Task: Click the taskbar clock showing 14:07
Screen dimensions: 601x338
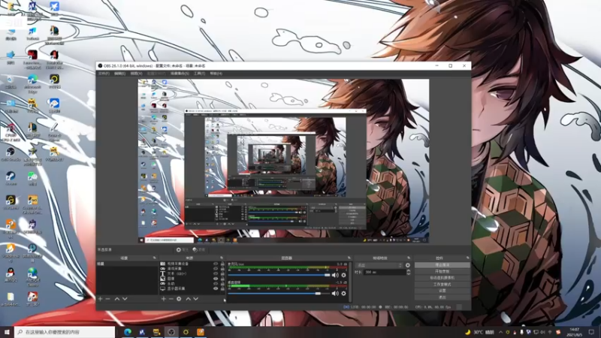Action: pos(575,332)
